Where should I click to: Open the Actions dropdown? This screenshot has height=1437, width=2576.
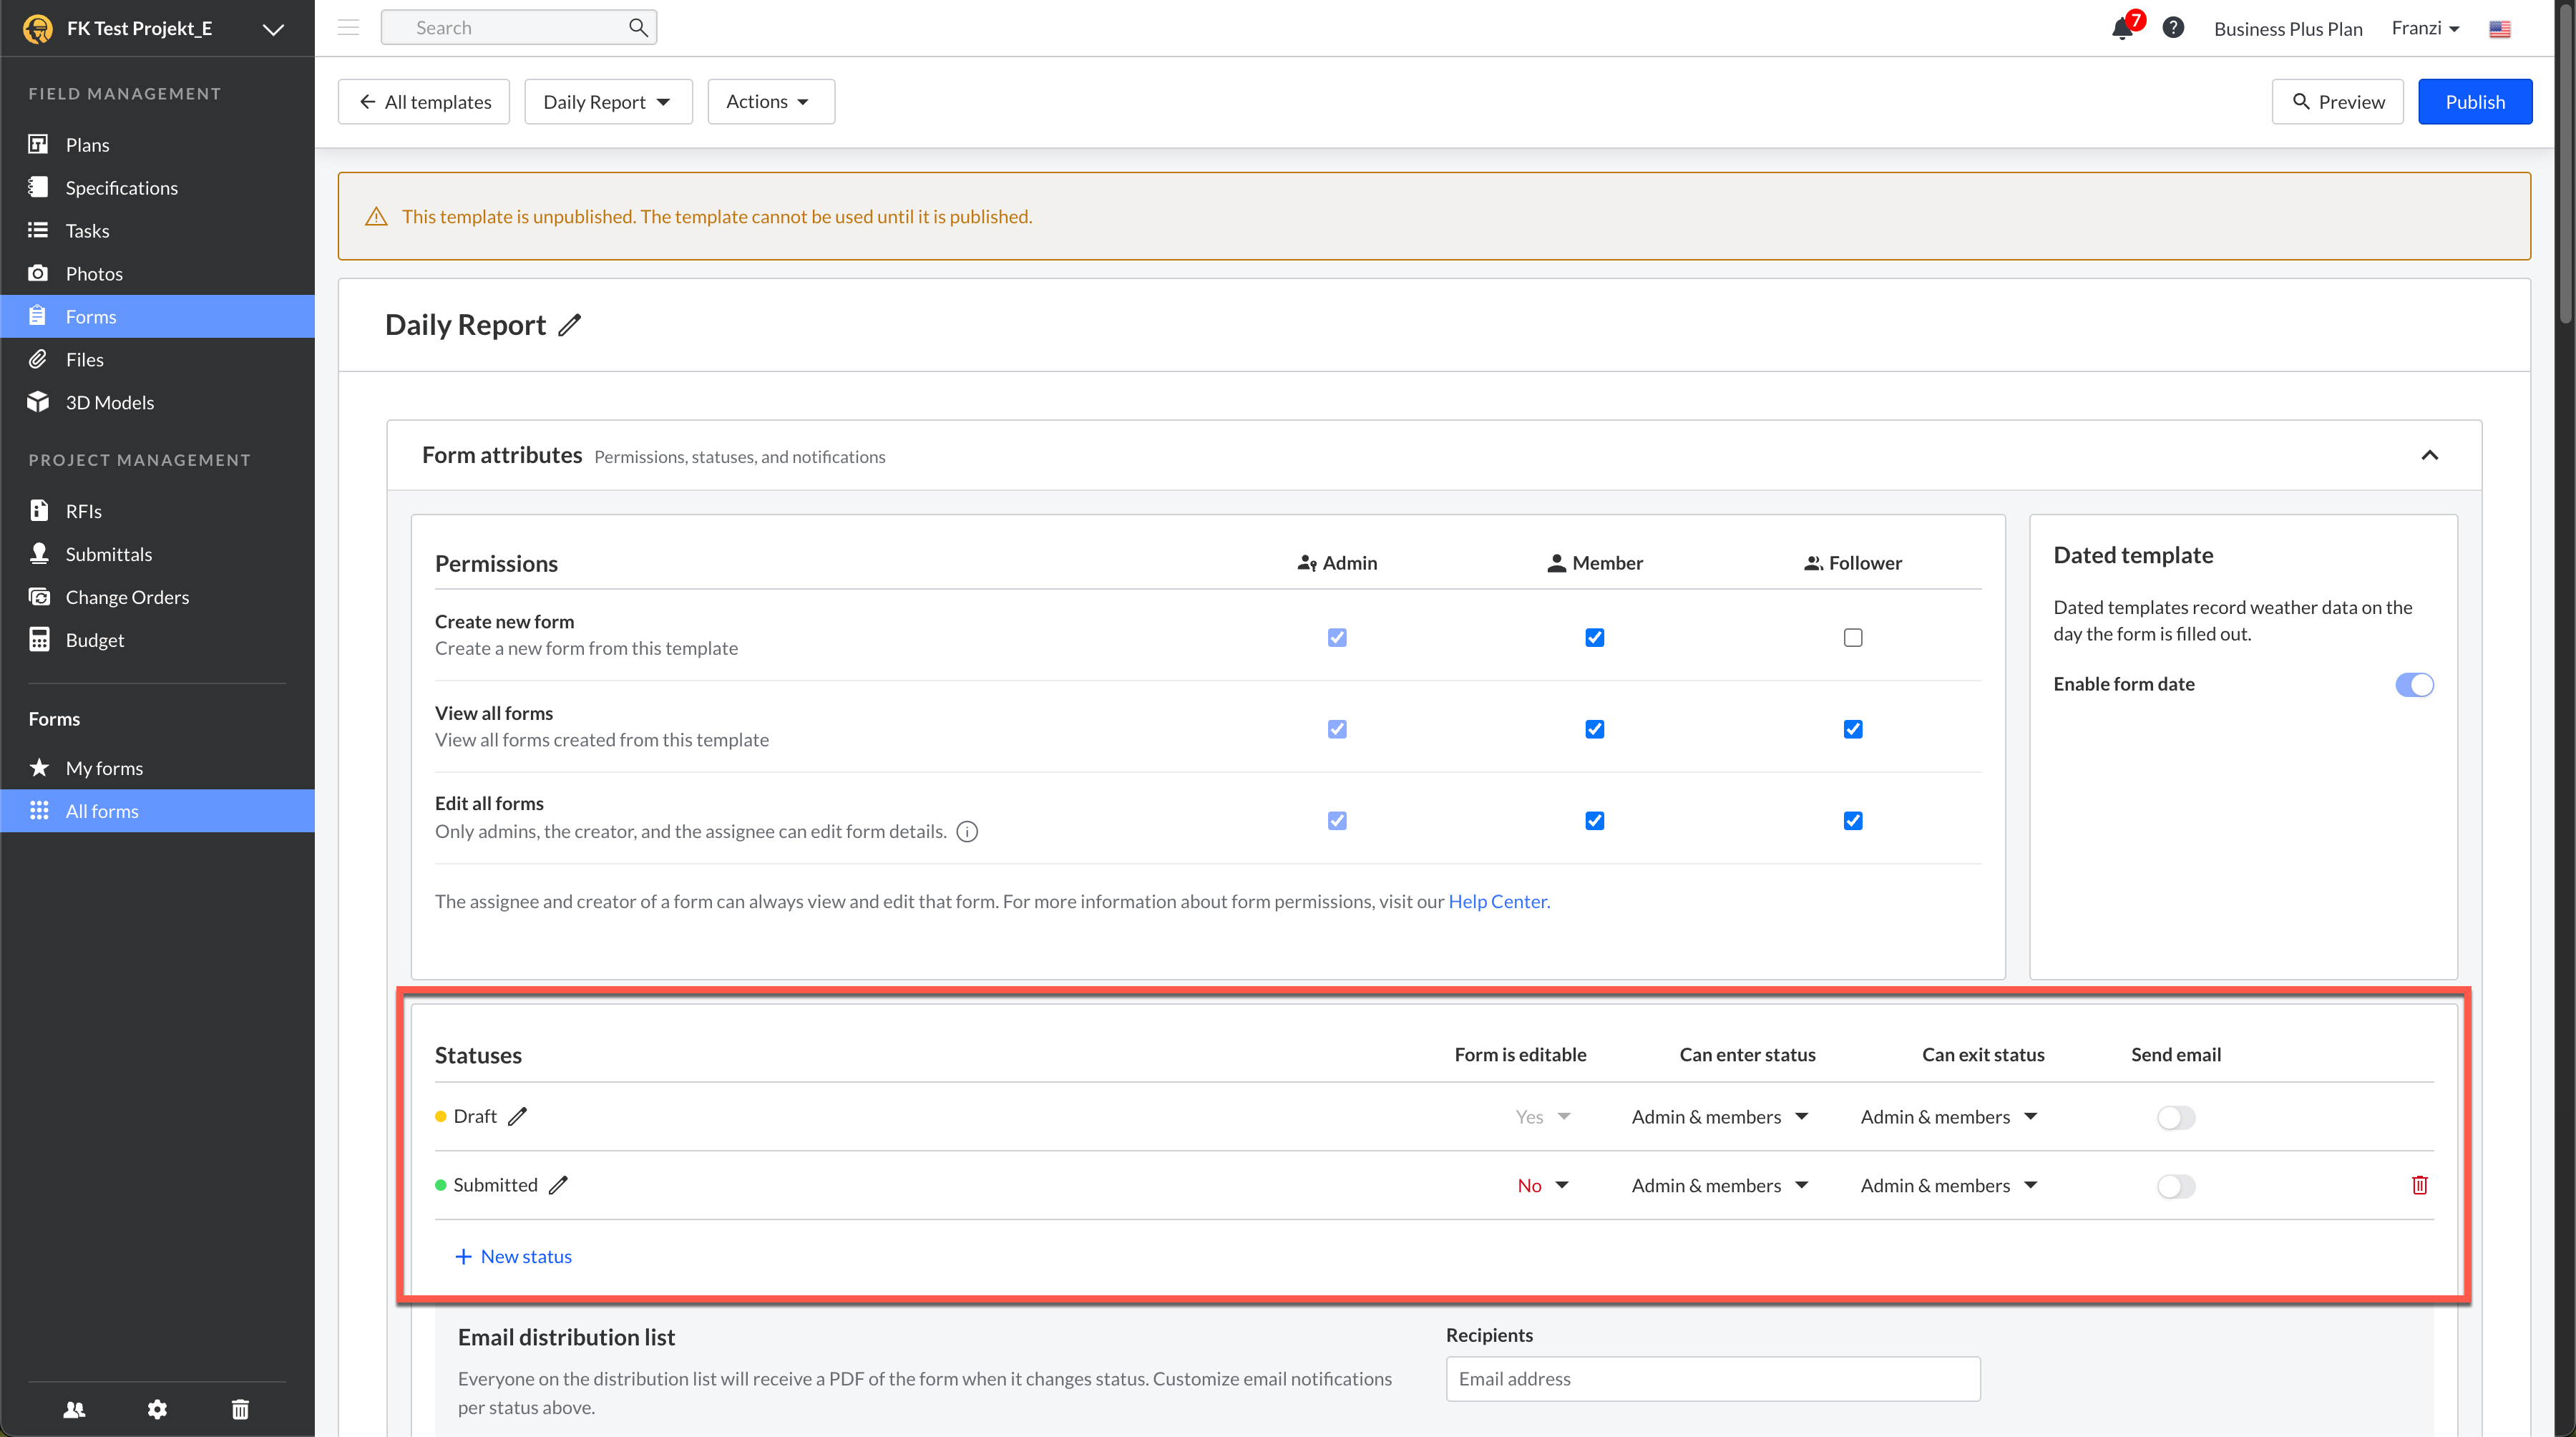770,102
